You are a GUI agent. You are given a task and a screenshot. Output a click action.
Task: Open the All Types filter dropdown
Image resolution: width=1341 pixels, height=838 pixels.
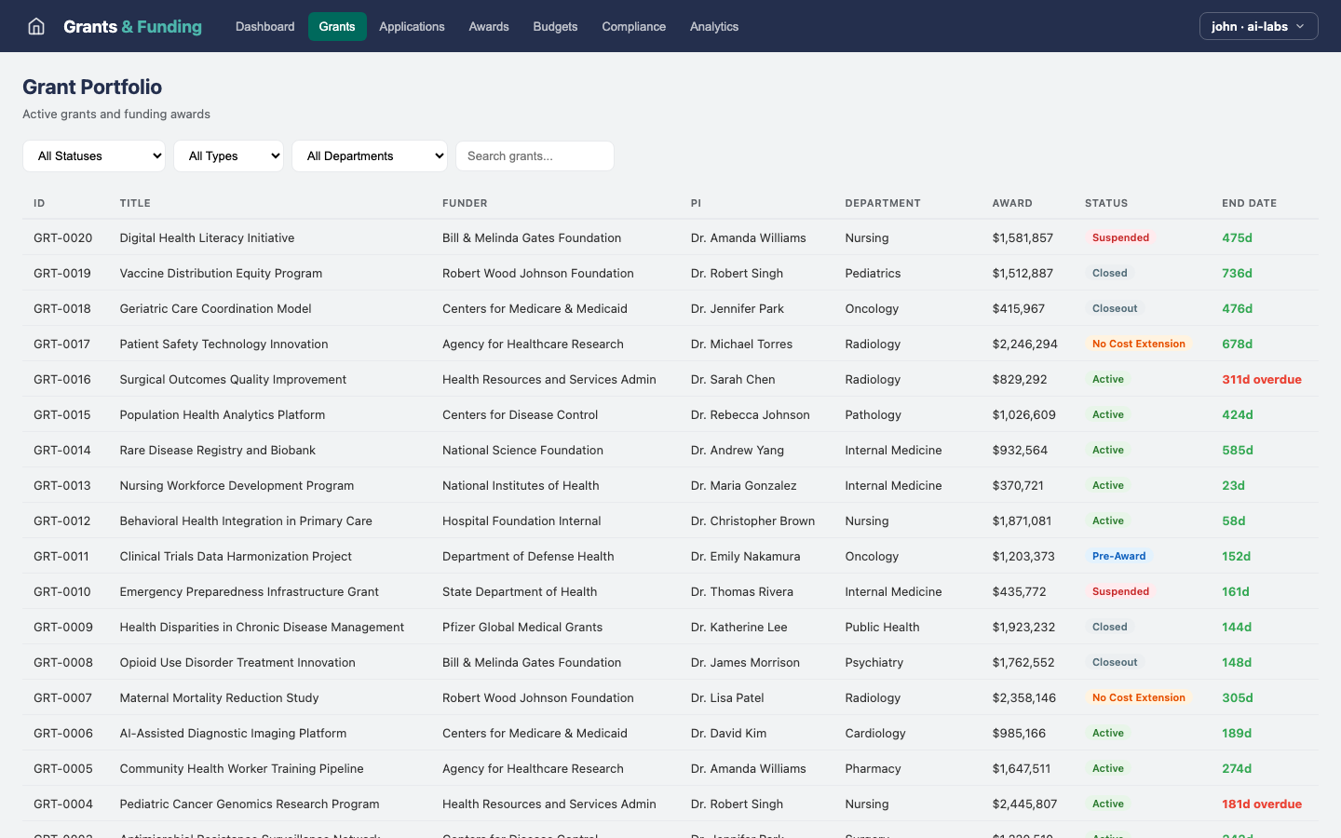point(228,155)
